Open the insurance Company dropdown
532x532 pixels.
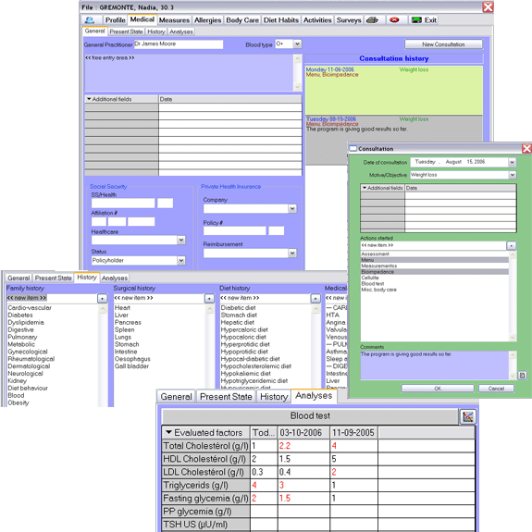292,209
